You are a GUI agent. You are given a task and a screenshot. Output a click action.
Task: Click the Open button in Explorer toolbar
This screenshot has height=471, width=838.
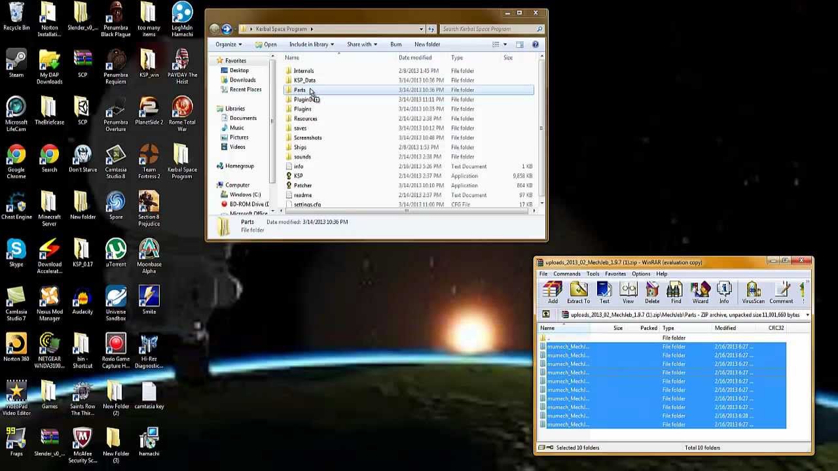266,44
